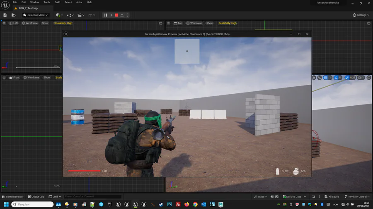
Task: Open the Tools menu
Action: [46, 2]
